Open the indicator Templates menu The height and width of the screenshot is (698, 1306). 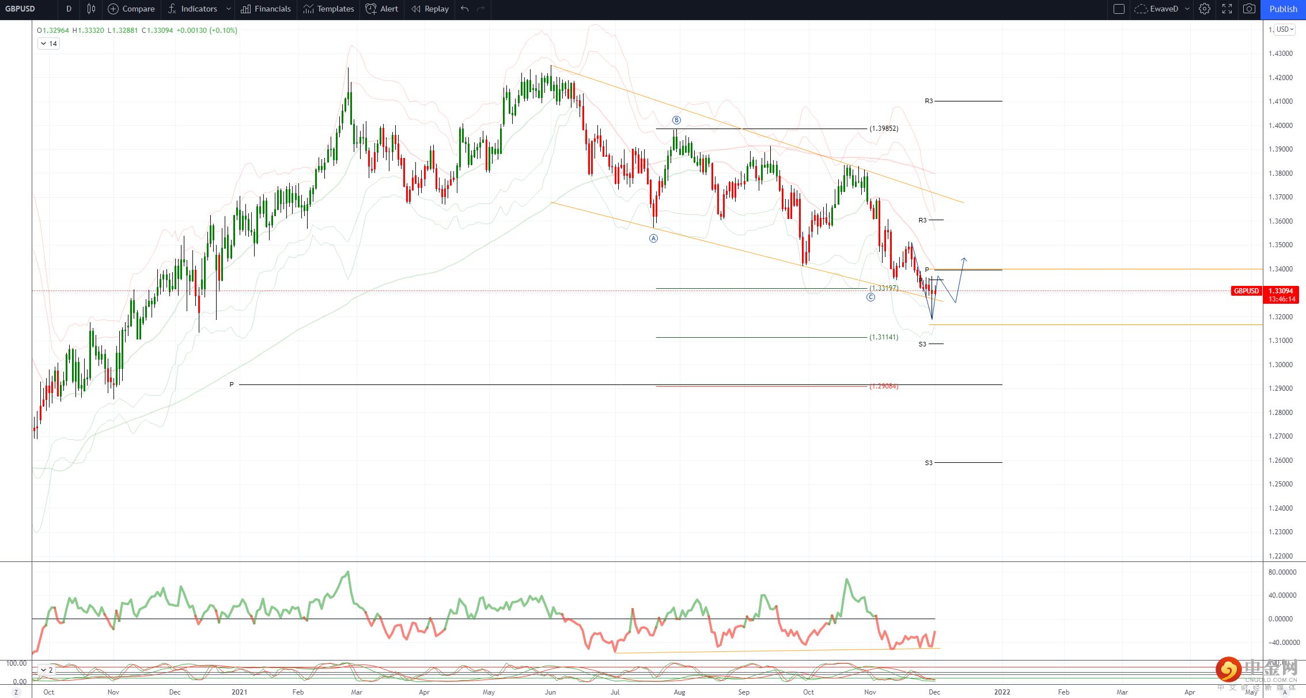click(x=329, y=9)
